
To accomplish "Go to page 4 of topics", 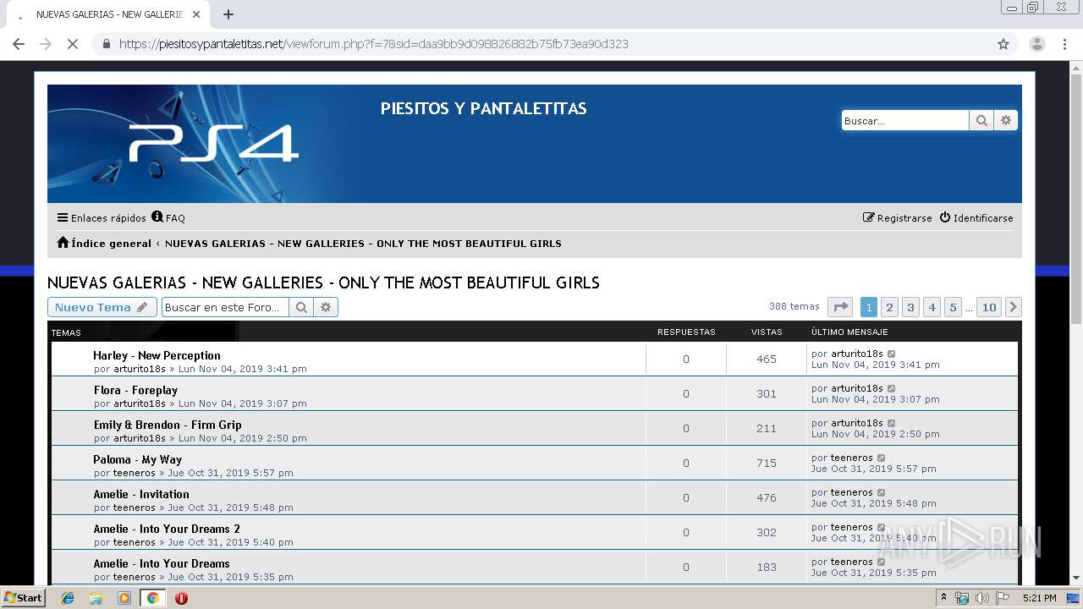I will 932,307.
